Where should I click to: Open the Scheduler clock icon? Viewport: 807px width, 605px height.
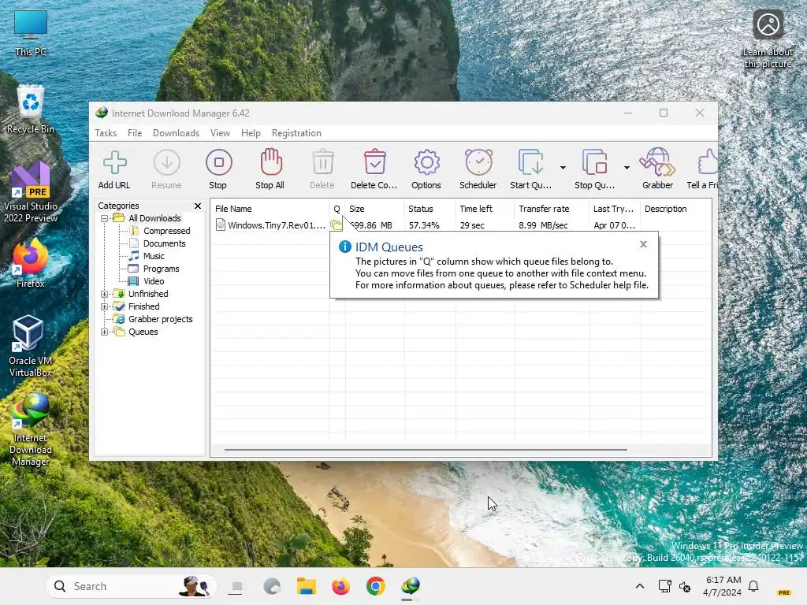coord(478,162)
